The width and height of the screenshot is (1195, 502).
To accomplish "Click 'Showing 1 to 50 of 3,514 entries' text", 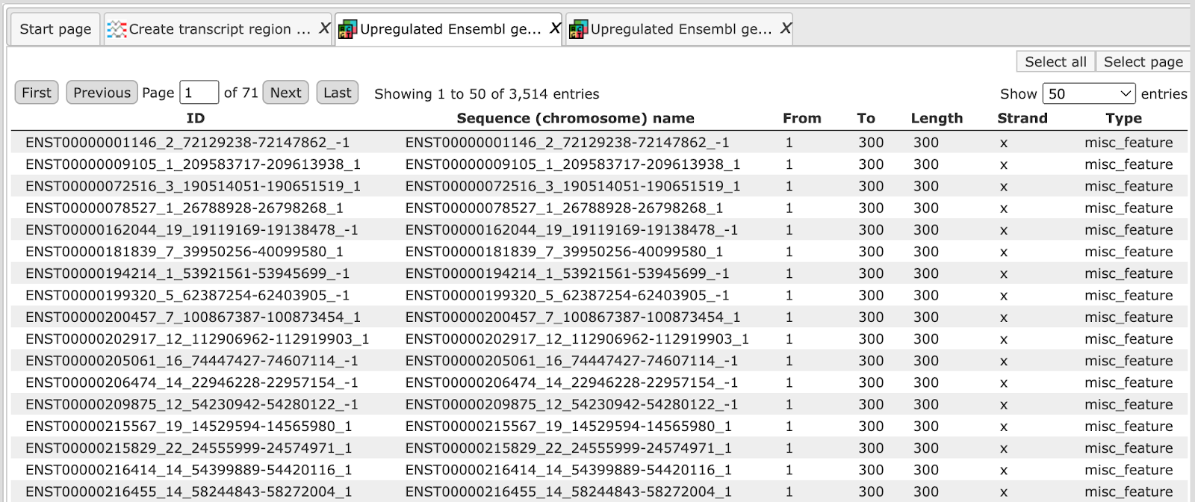I will tap(487, 94).
